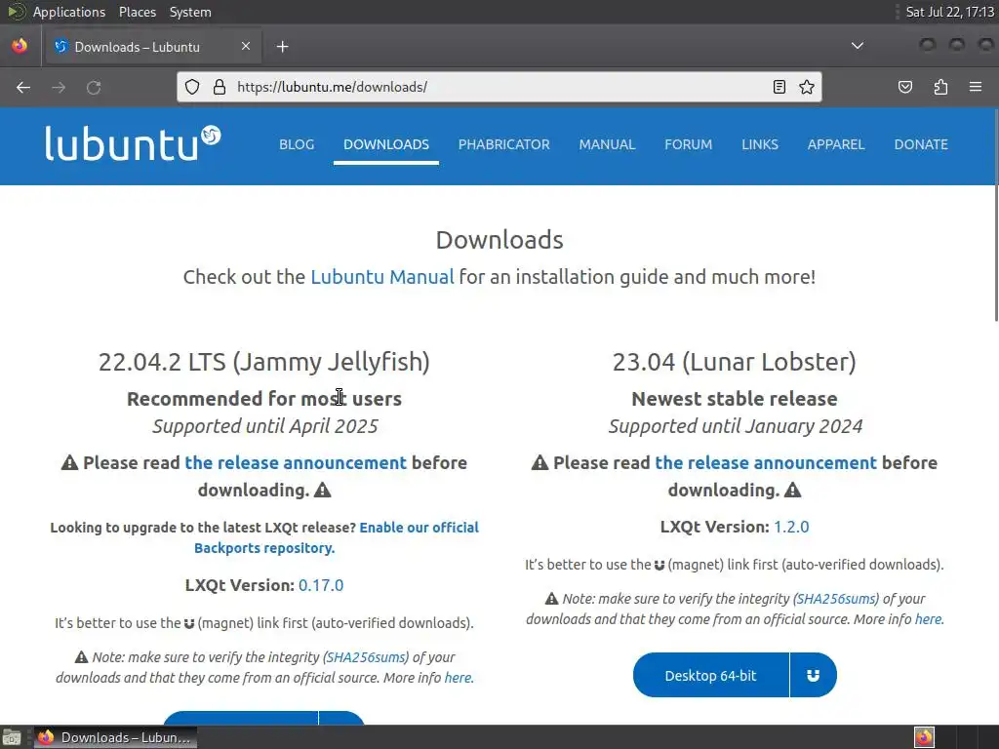Click the show desktop icon in bottom panel
This screenshot has width=999, height=749.
[x=12, y=737]
